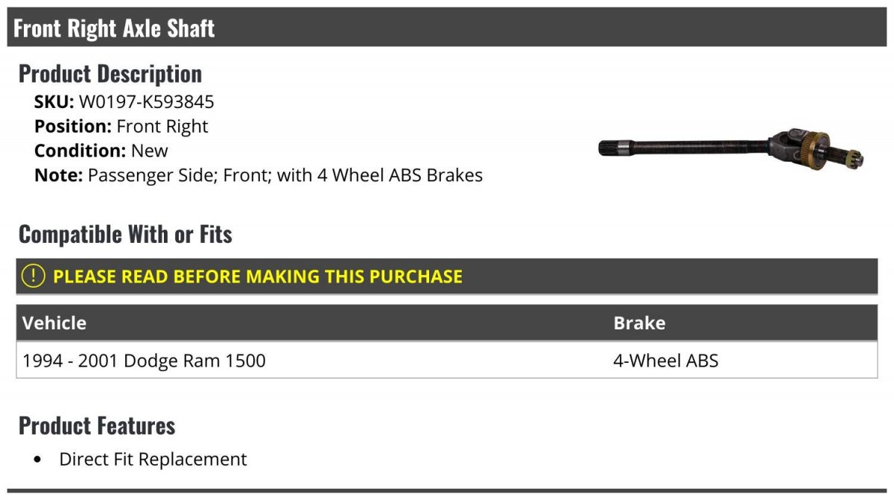
Task: Click the Condition label
Action: (80, 151)
